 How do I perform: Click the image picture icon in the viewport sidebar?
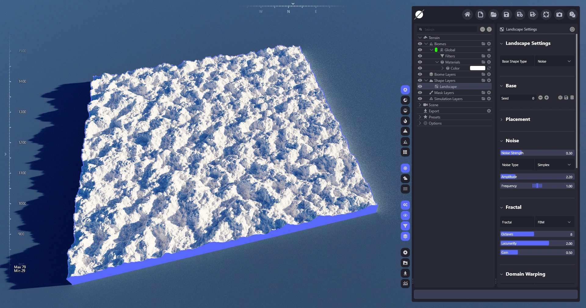[405, 263]
